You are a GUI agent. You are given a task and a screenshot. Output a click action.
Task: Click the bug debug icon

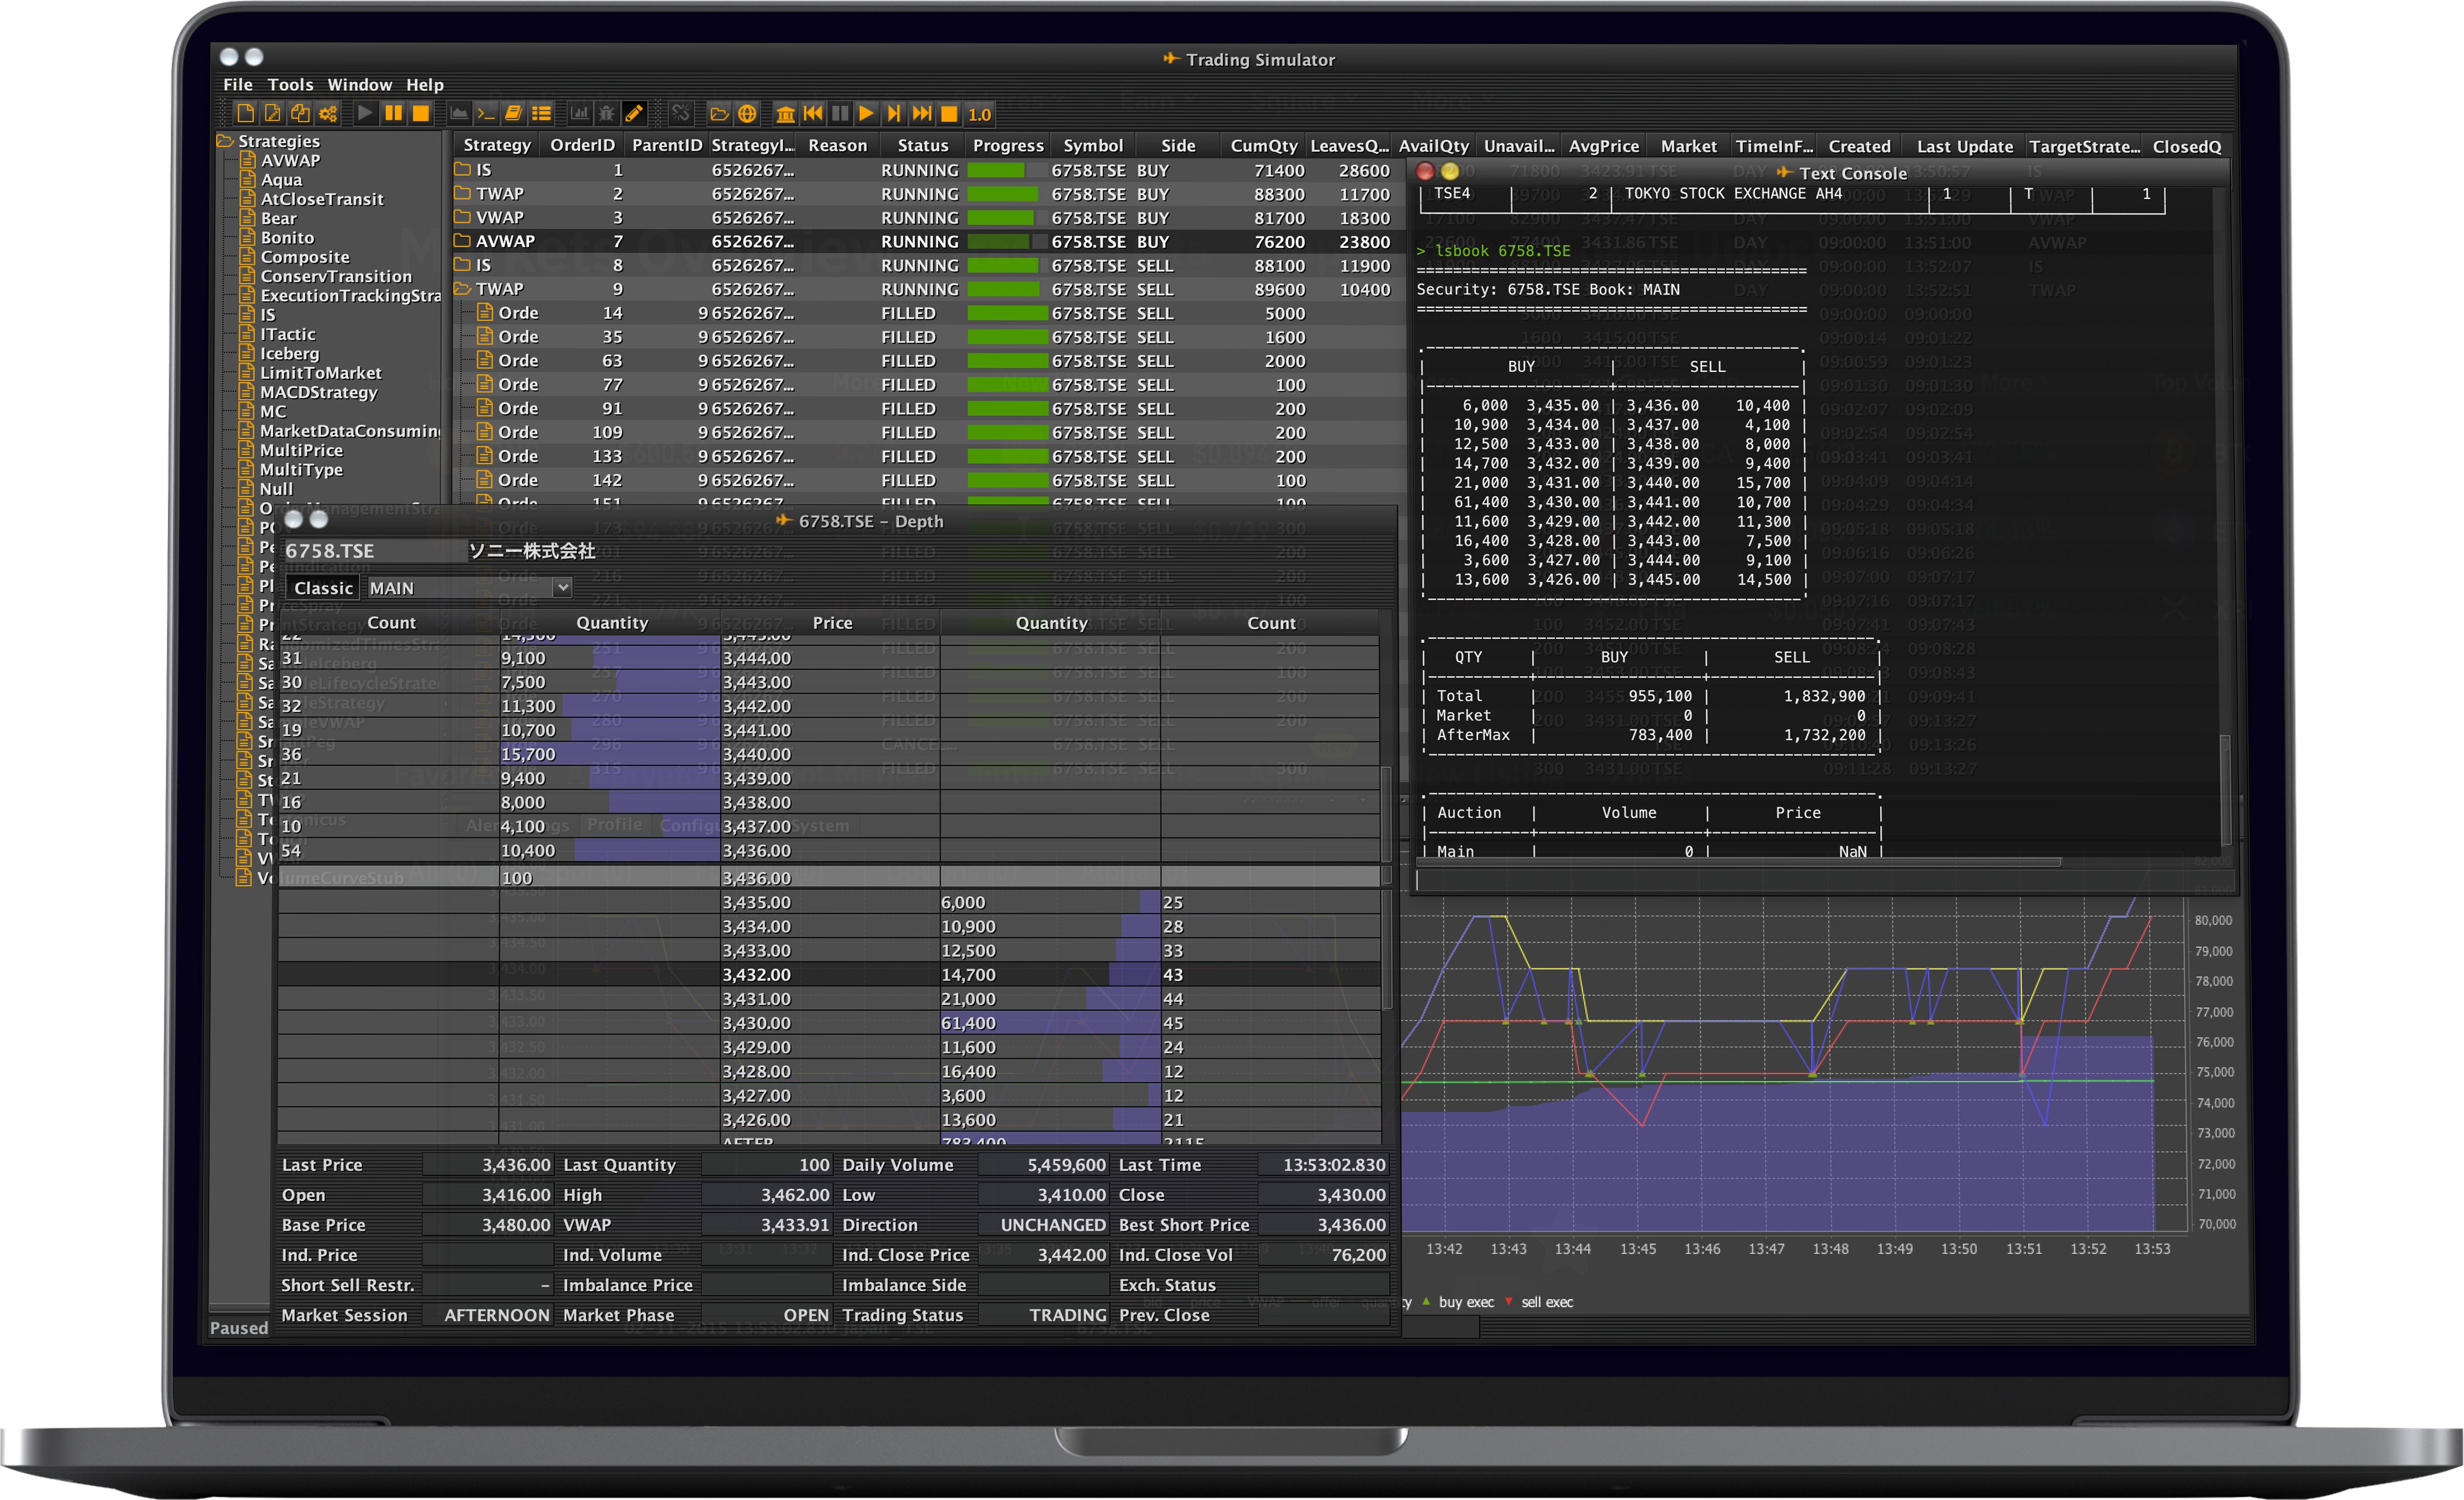click(606, 113)
